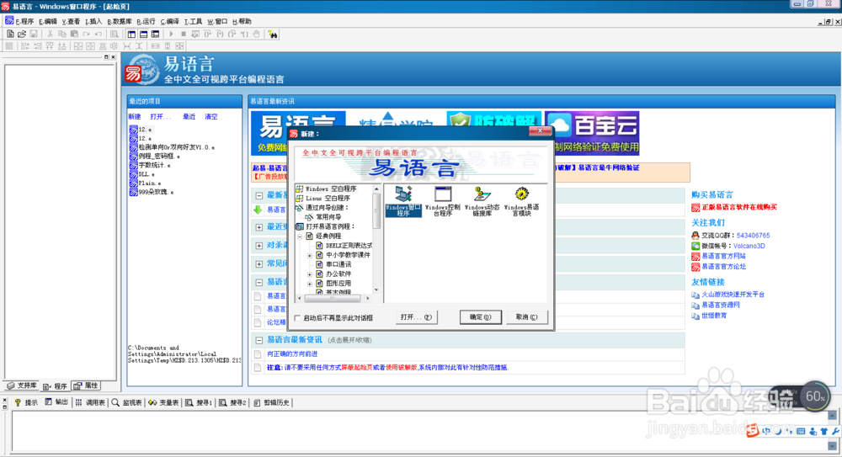This screenshot has width=842, height=457.
Task: Click the Cut scissors toolbar icon
Action: (x=50, y=34)
